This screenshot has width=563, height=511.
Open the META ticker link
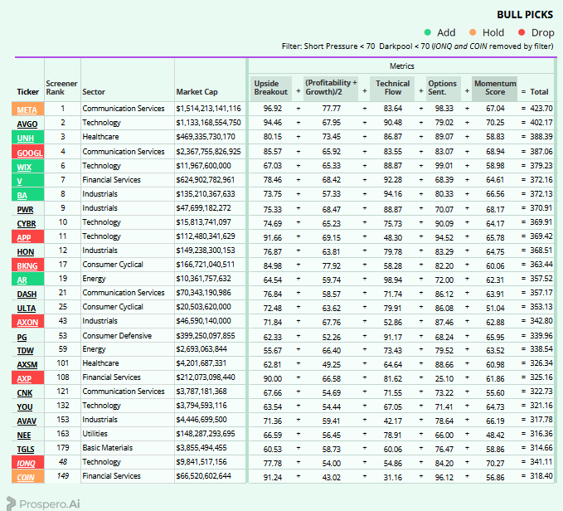(27, 109)
